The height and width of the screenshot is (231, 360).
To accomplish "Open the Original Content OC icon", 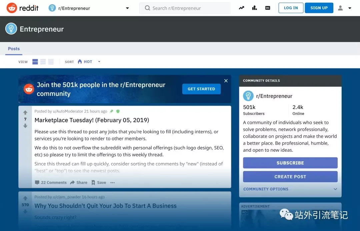I will click(267, 8).
